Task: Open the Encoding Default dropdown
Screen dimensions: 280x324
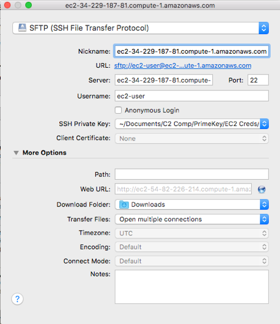Action: click(x=192, y=247)
